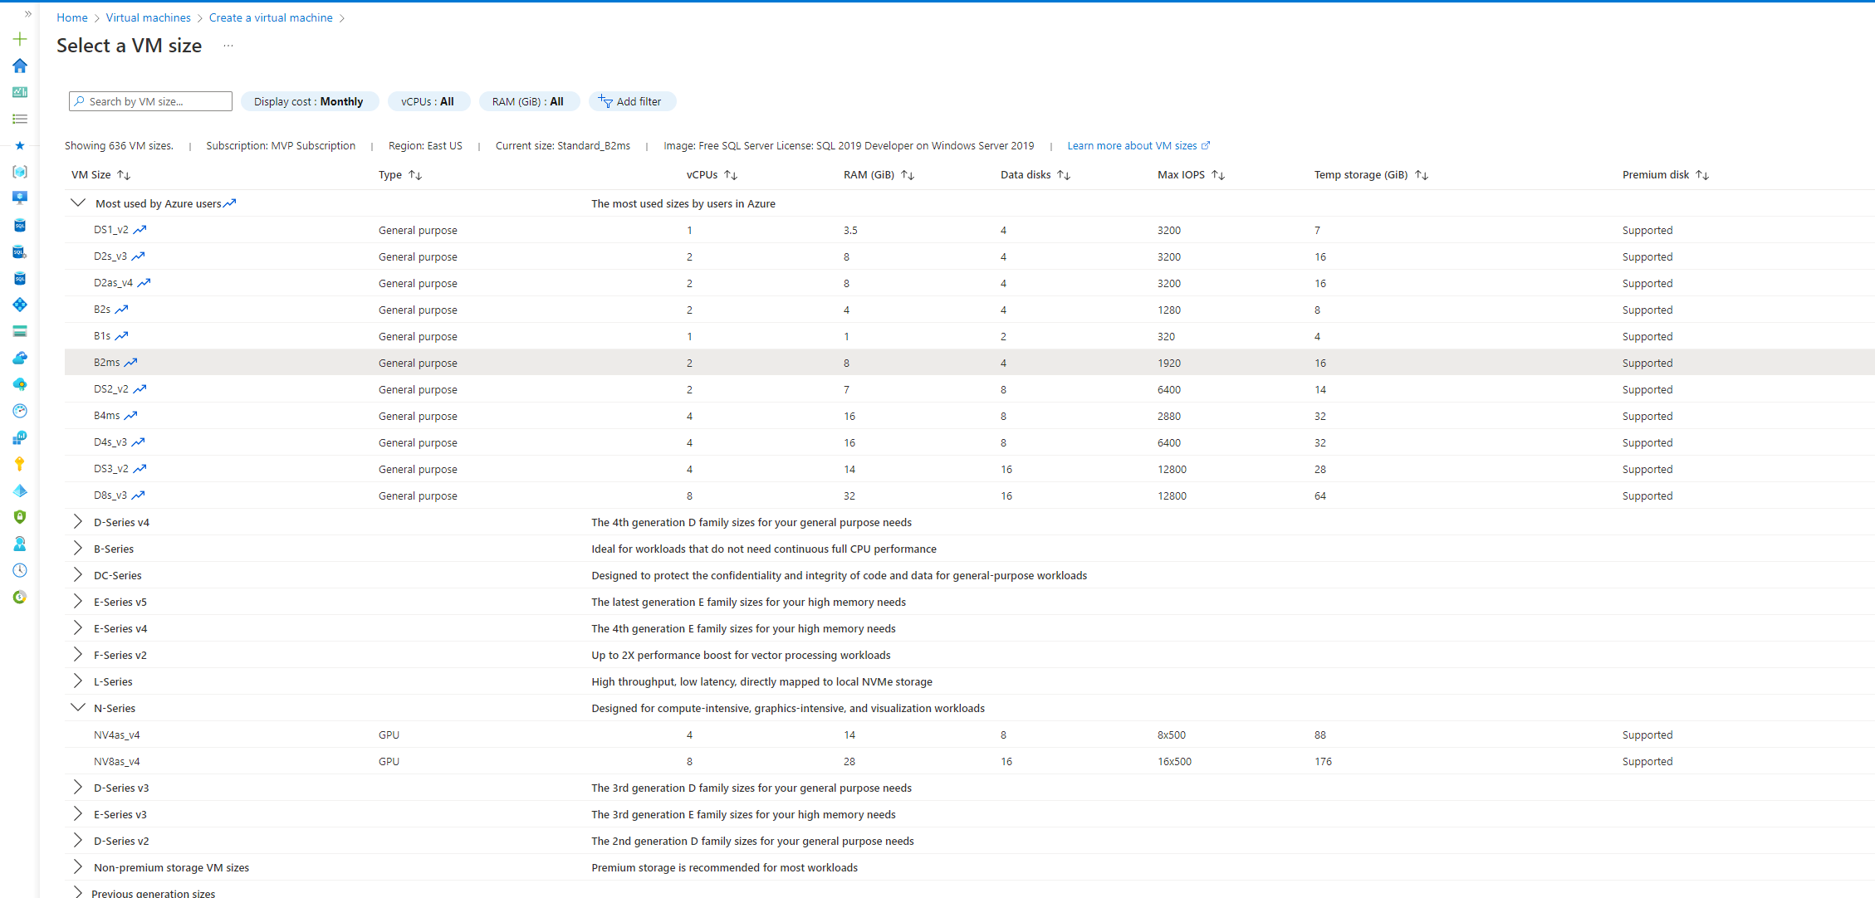Open the ellipsis menu beside page title
This screenshot has height=898, width=1875.
tap(228, 46)
